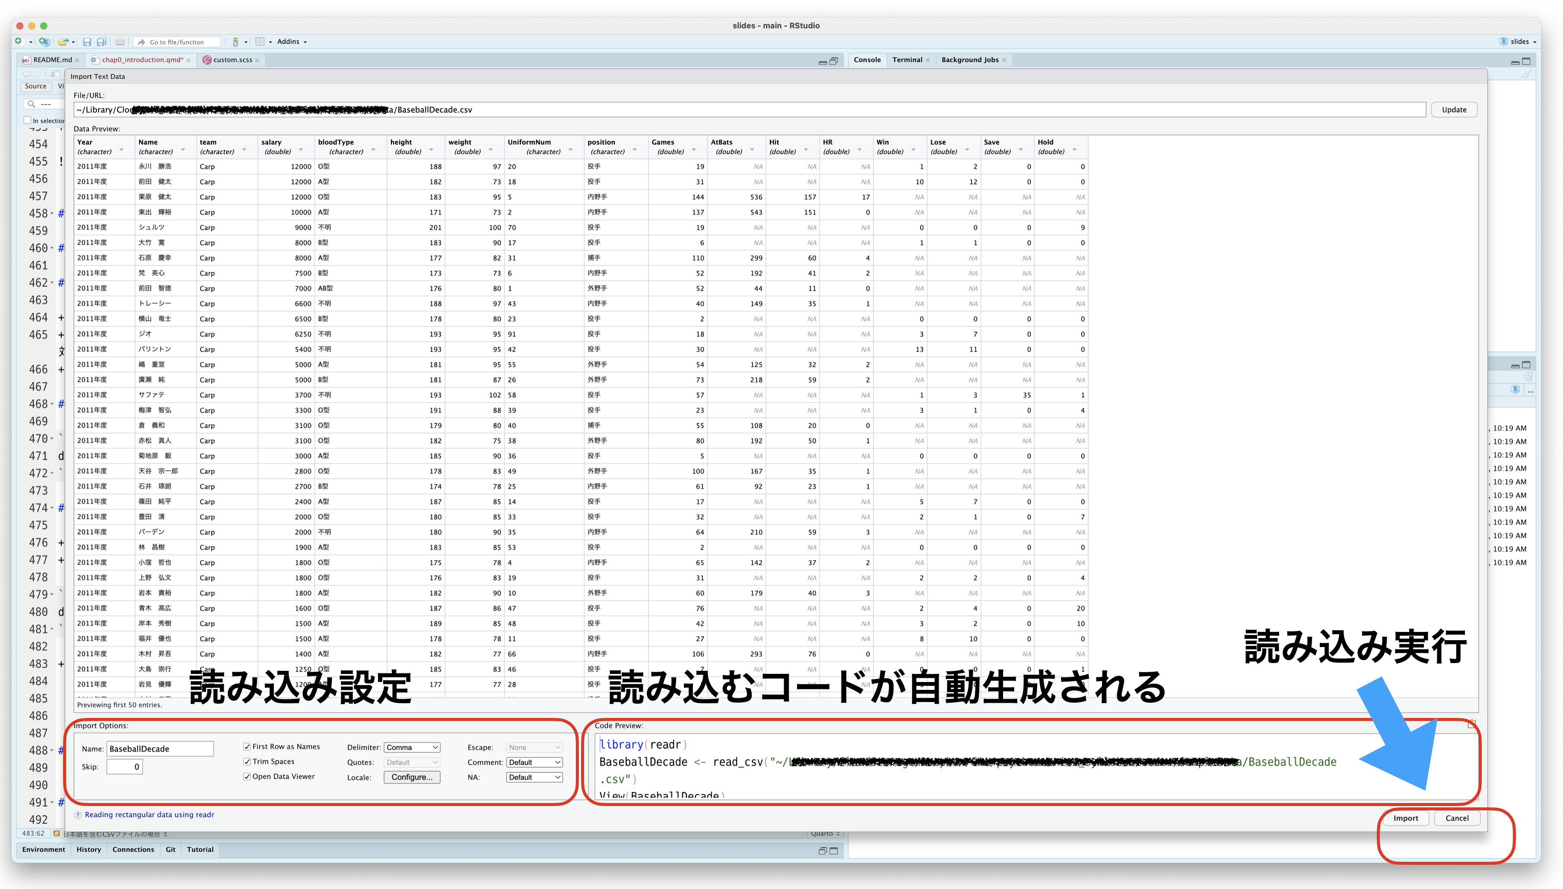
Task: Open Hold column type dropdown arrow
Action: click(1074, 150)
